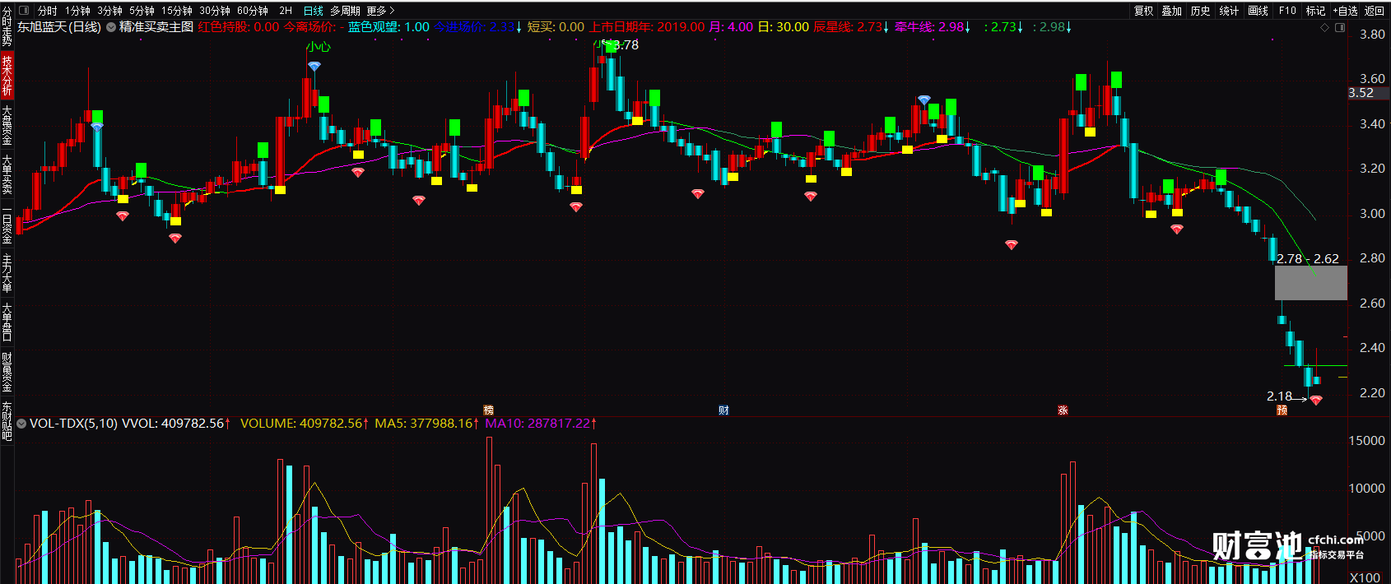This screenshot has width=1391, height=584.
Task: Click the 东旭蓝天(日线) stock title
Action: pyautogui.click(x=59, y=27)
